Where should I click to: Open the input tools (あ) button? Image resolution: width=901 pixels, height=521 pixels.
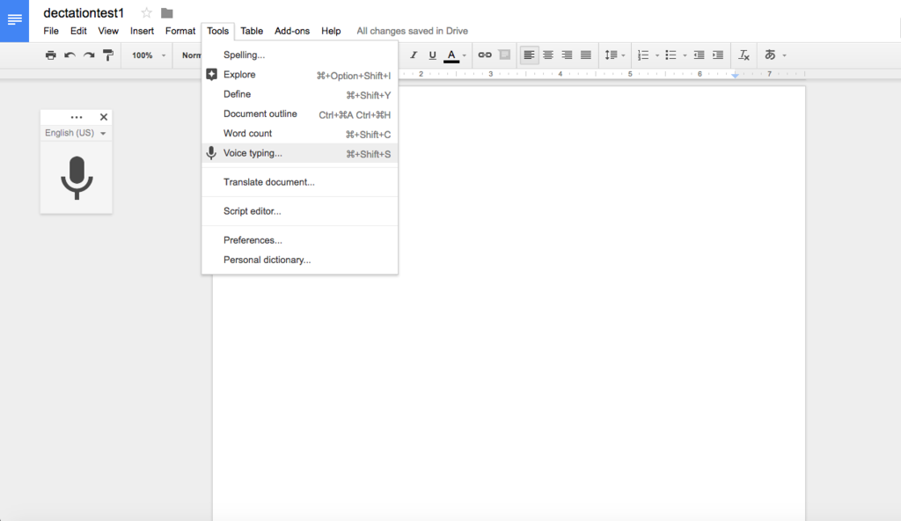(770, 55)
